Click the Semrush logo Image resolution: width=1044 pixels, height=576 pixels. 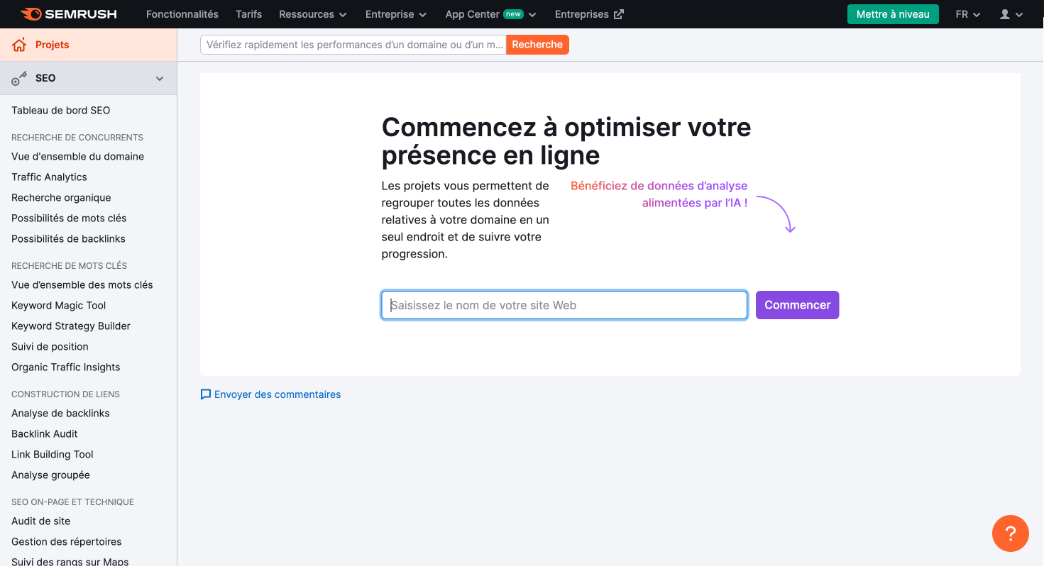69,14
